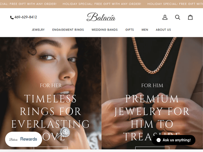The height and width of the screenshot is (152, 203).
Task: Open the shopping bag cart icon
Action: pos(190,17)
